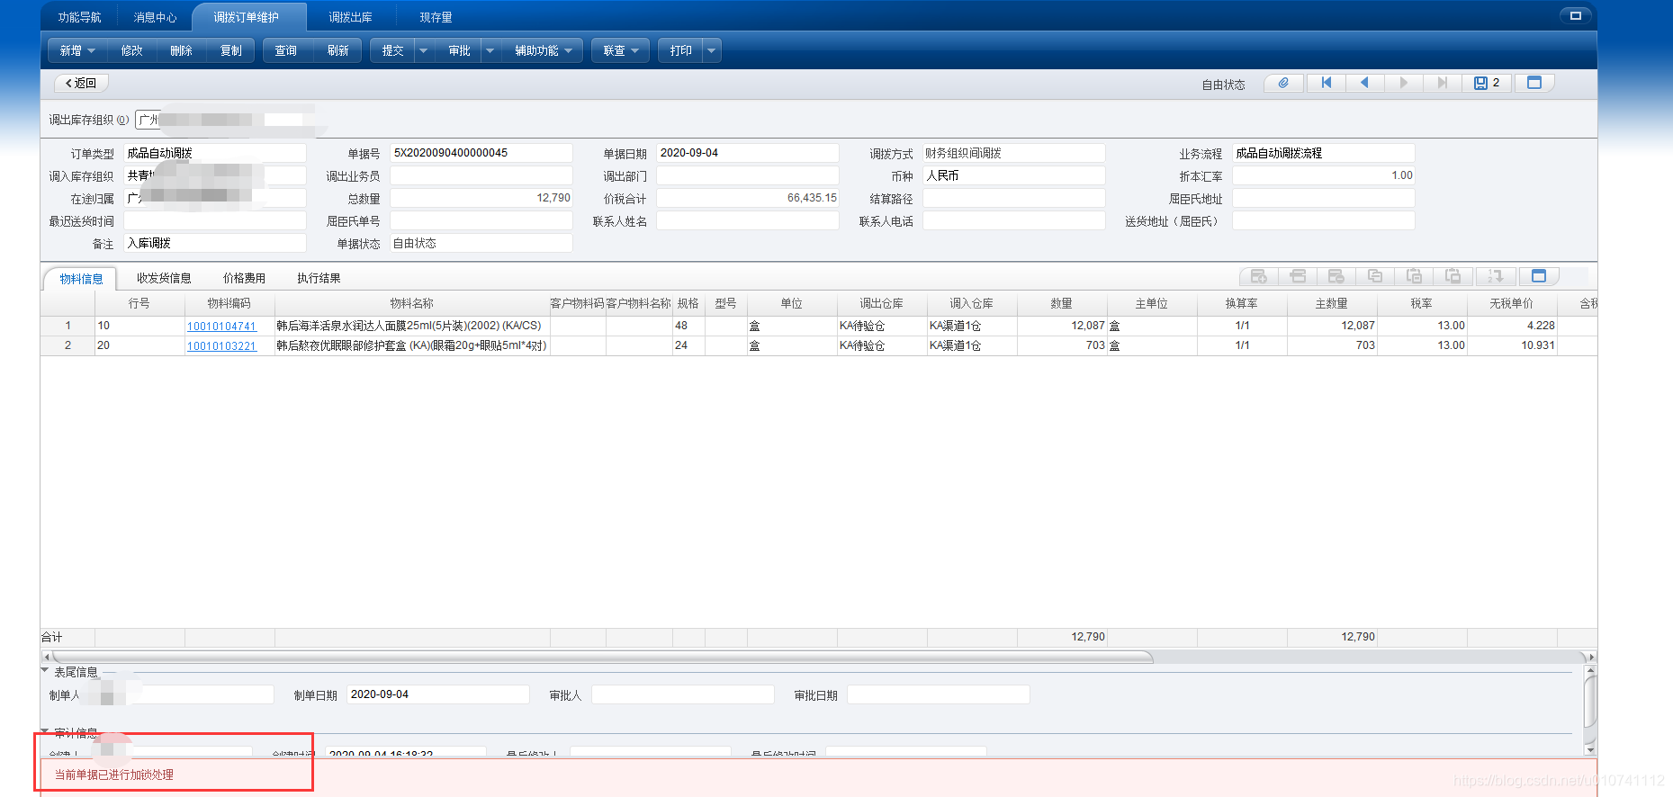The height and width of the screenshot is (797, 1673).
Task: Click the renumber rows icon
Action: [1496, 276]
